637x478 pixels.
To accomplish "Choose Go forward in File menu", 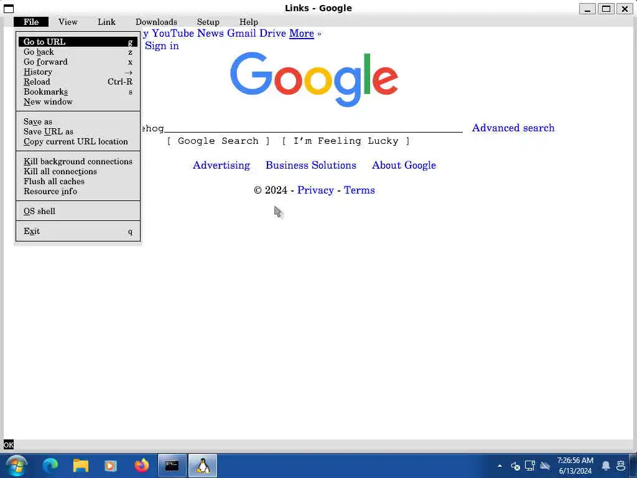I will (78, 62).
